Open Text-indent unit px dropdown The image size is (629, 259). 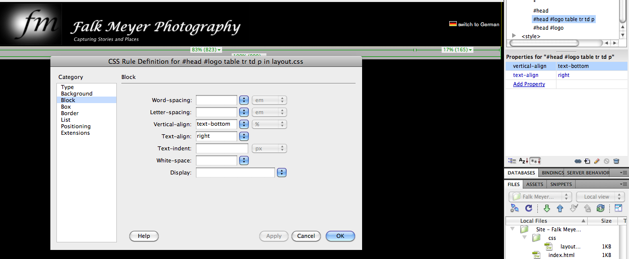[269, 148]
